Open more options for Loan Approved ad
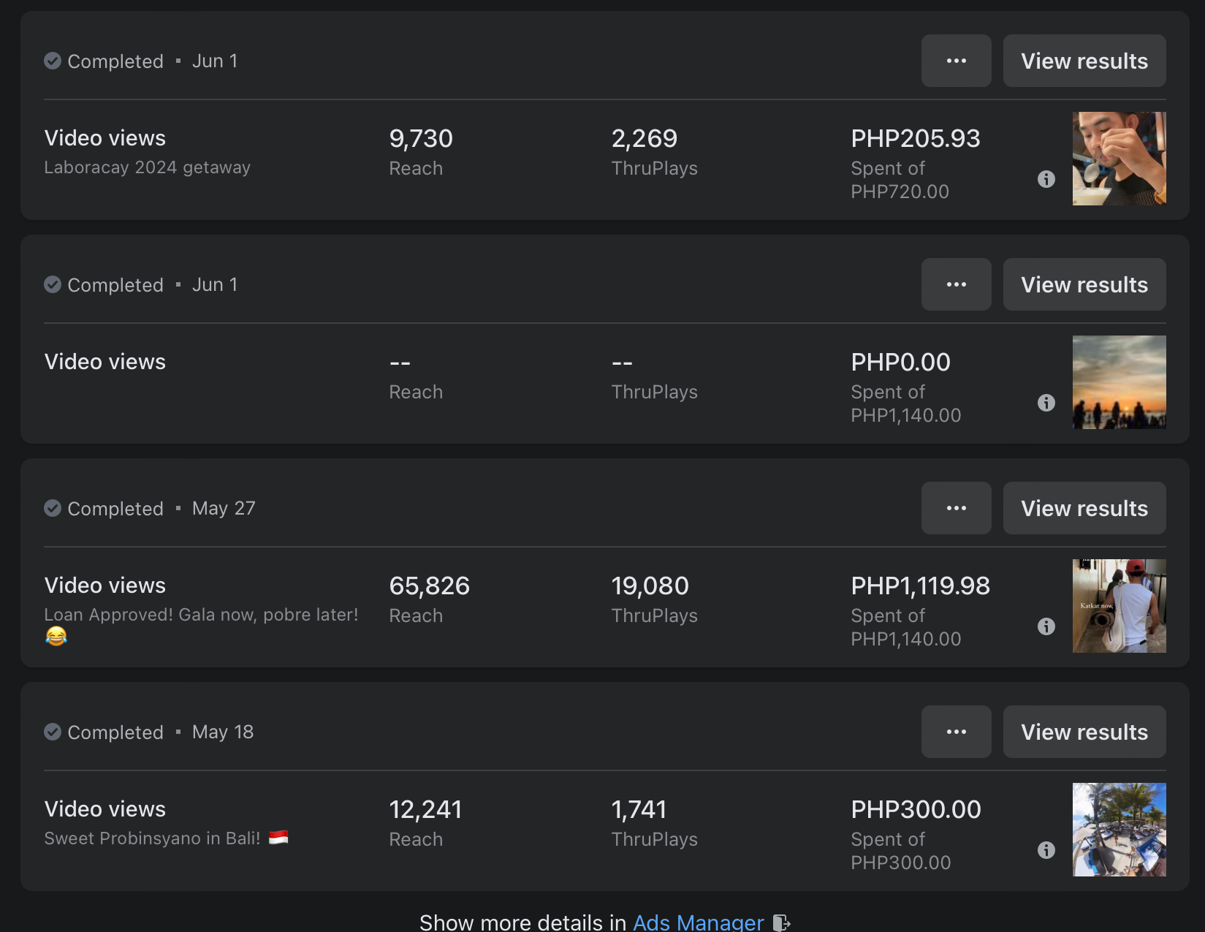This screenshot has height=932, width=1205. [x=956, y=508]
